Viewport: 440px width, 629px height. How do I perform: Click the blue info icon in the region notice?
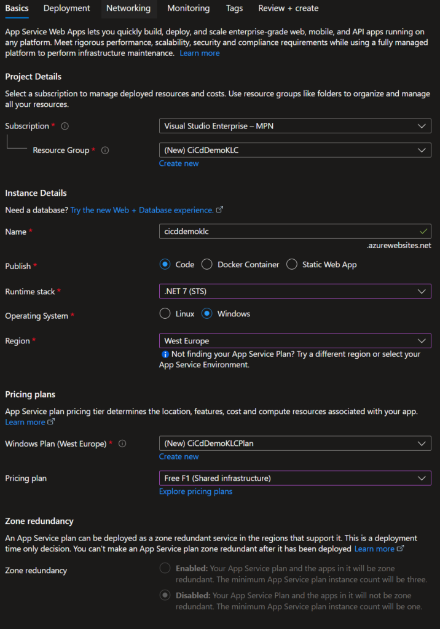164,353
